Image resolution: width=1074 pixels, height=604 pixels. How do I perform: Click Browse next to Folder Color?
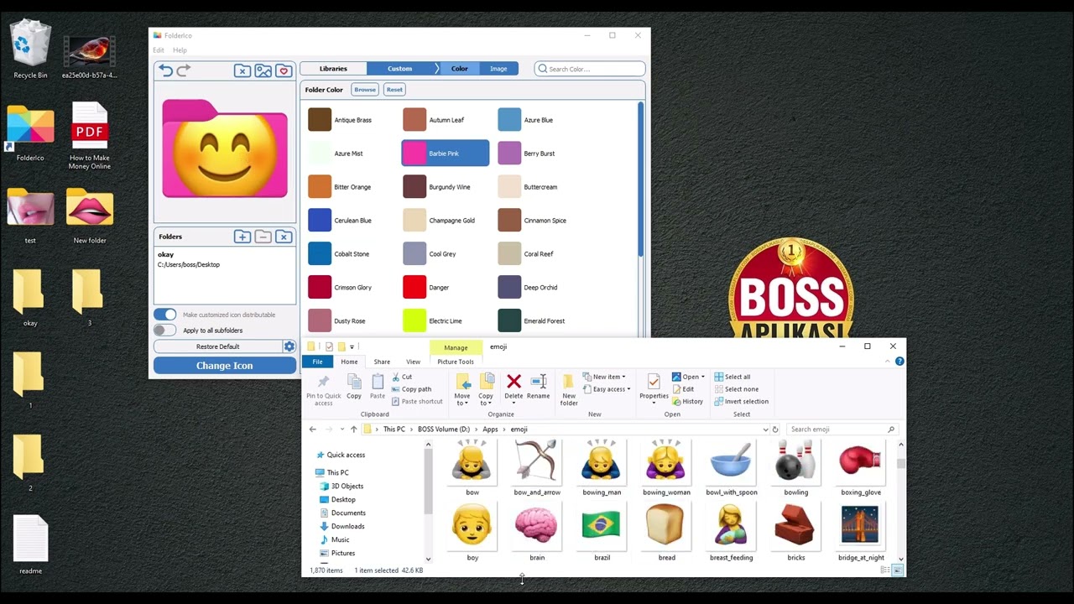point(364,89)
